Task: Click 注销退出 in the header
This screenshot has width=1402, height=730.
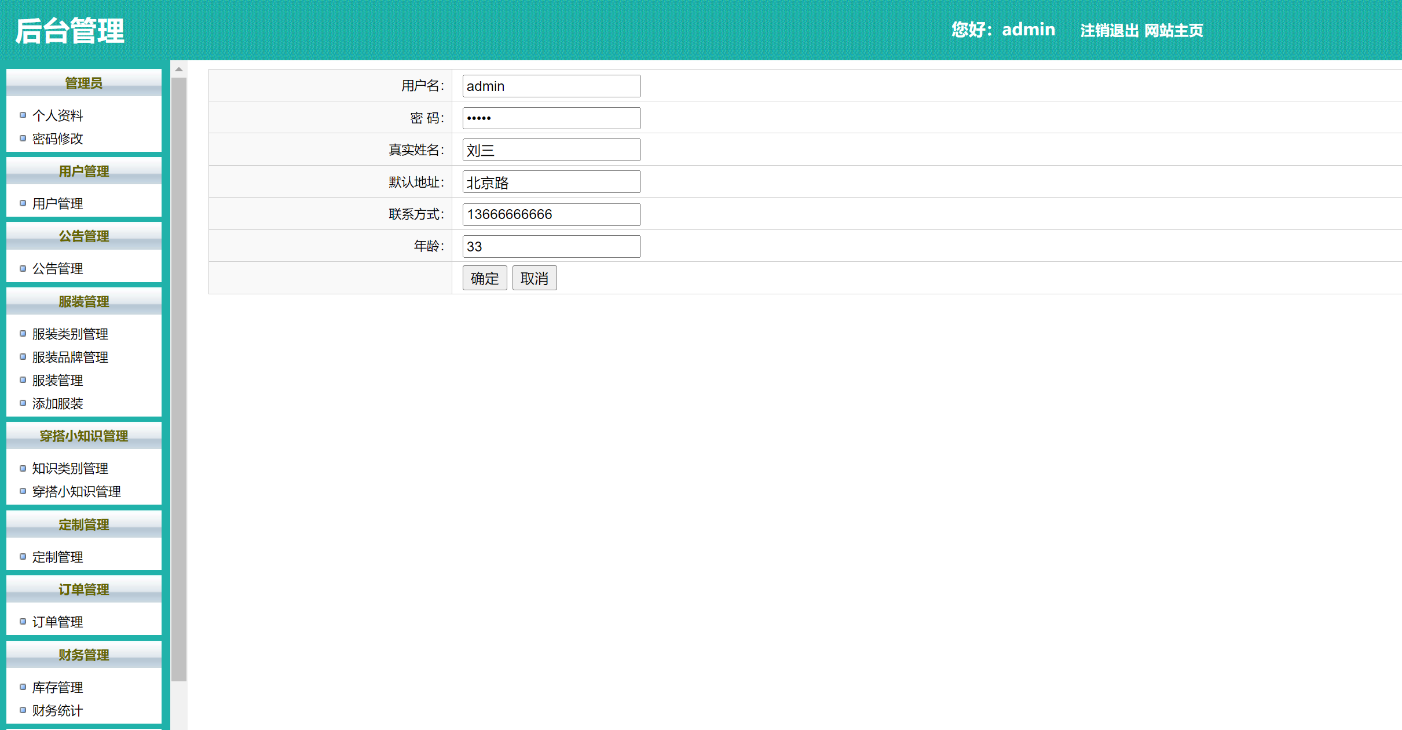Action: 1109,30
